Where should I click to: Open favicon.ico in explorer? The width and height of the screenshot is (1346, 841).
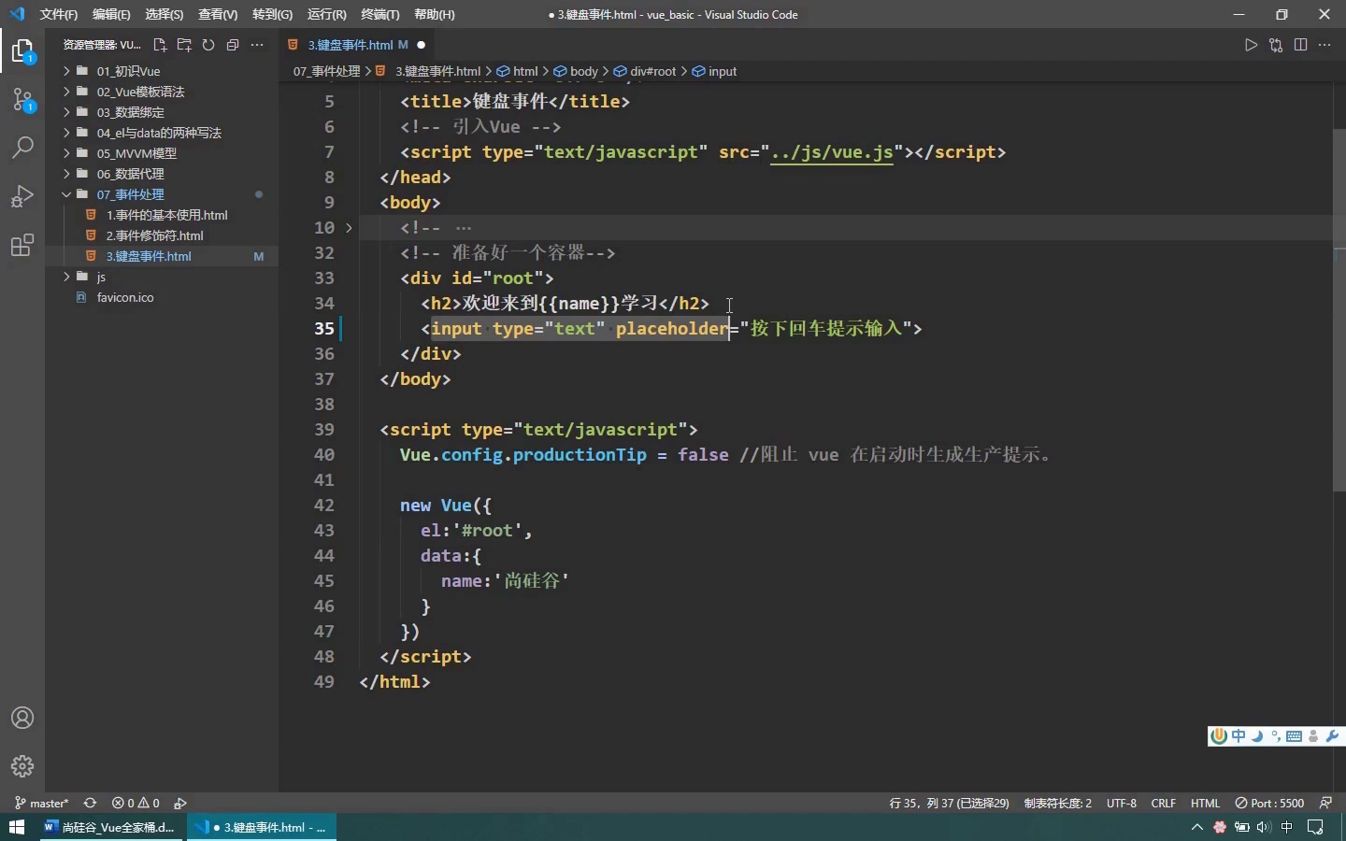125,297
